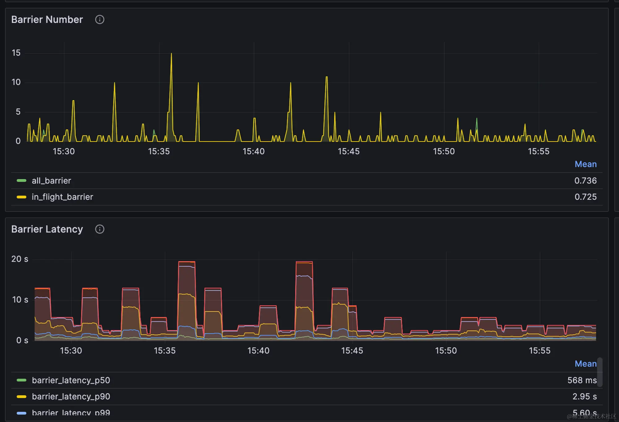Screen dimensions: 619x422
Task: Click yellow swatch next to in_flight_barrier
Action: click(x=21, y=197)
